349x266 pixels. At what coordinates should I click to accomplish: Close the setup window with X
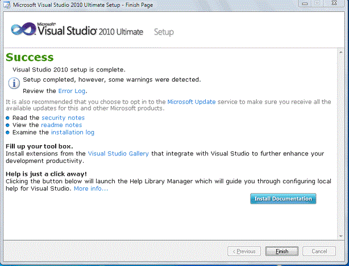click(334, 3)
